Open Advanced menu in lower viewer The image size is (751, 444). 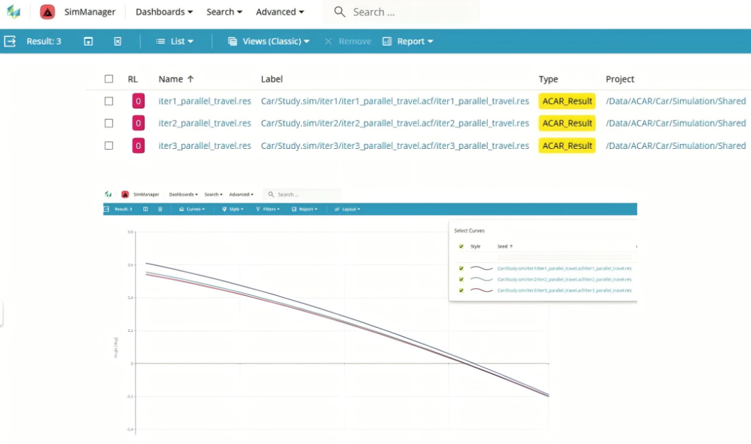pyautogui.click(x=241, y=194)
